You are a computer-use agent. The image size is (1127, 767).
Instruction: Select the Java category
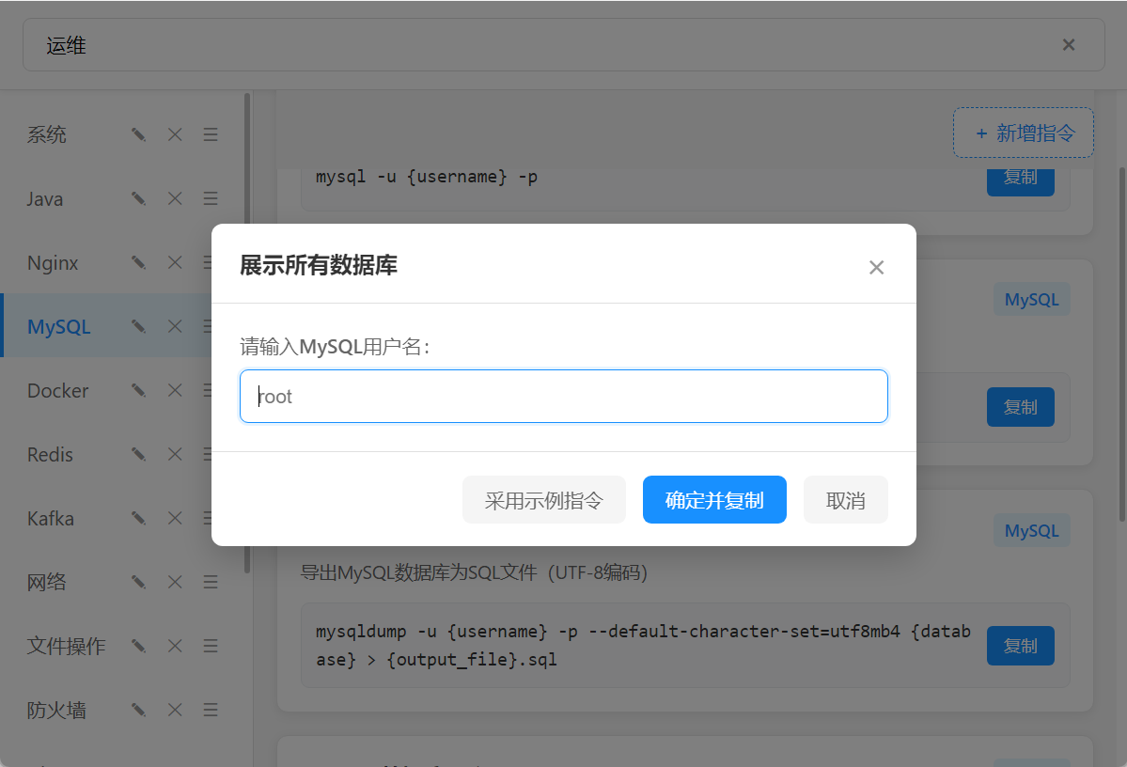click(44, 198)
